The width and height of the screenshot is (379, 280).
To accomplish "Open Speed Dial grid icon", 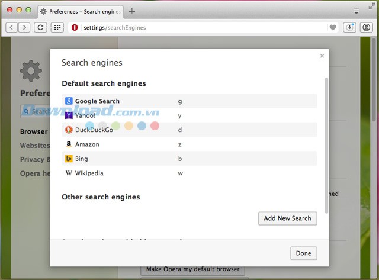I will (x=57, y=27).
